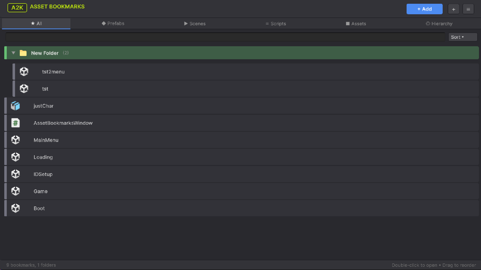Click into the bookmark search field

[225, 37]
